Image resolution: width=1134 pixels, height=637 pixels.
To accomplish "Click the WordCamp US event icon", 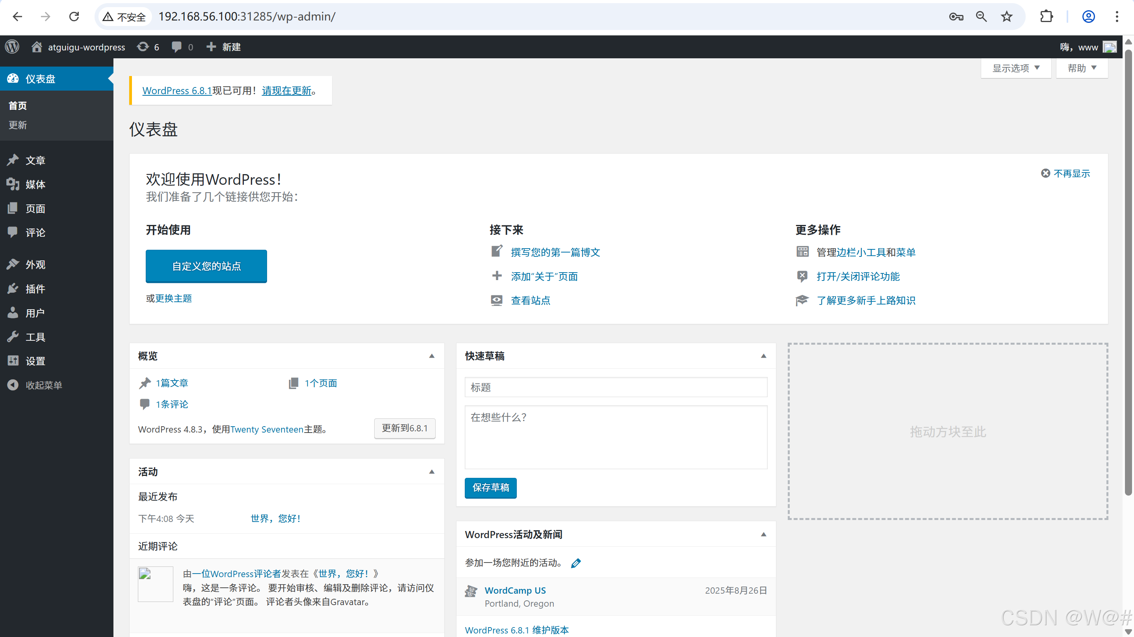I will (471, 591).
